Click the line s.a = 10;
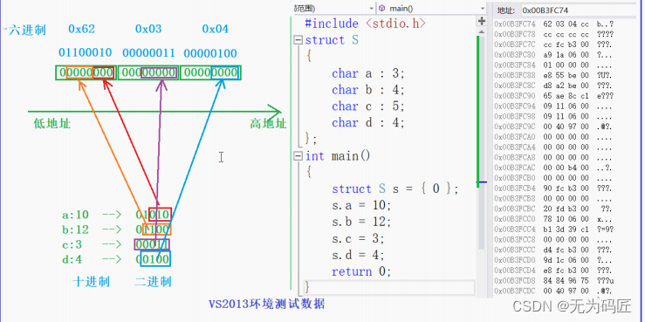The width and height of the screenshot is (645, 322). [361, 205]
